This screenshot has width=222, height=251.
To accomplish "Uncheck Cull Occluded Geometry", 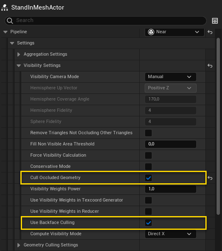I will [x=148, y=178].
